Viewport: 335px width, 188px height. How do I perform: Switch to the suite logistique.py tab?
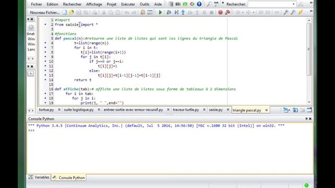[x=79, y=110]
